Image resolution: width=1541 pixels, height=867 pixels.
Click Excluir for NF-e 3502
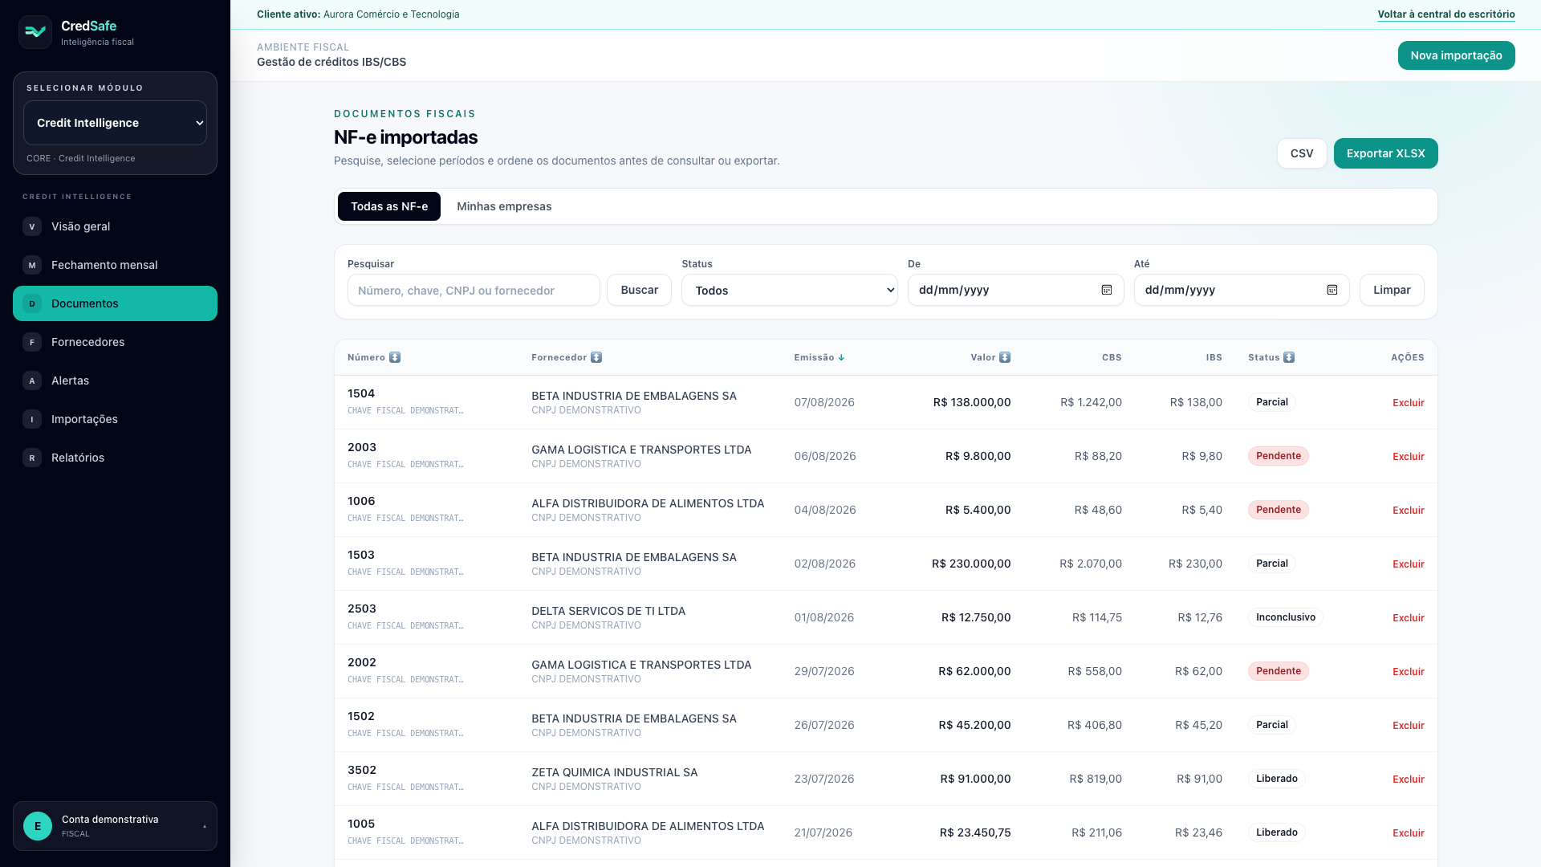click(1408, 779)
